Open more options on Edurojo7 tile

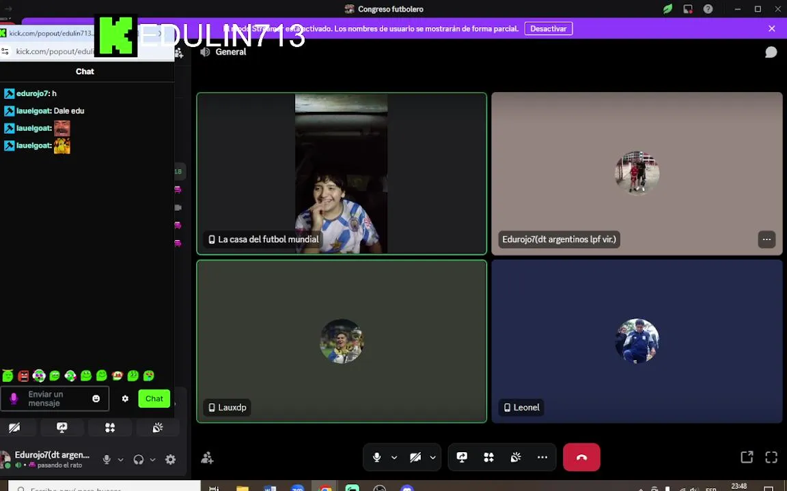pyautogui.click(x=767, y=239)
